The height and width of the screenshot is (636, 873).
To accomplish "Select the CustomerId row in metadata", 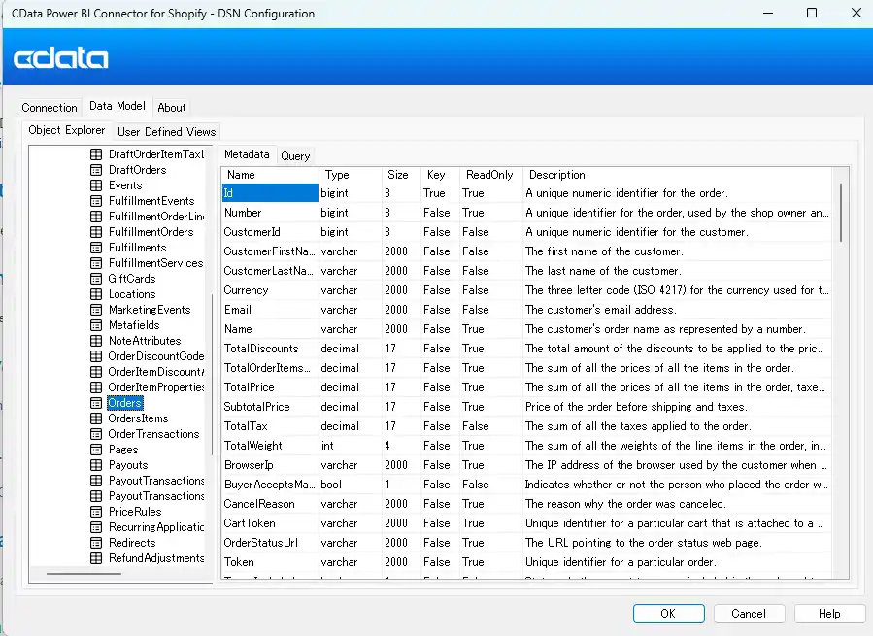I will [x=252, y=232].
